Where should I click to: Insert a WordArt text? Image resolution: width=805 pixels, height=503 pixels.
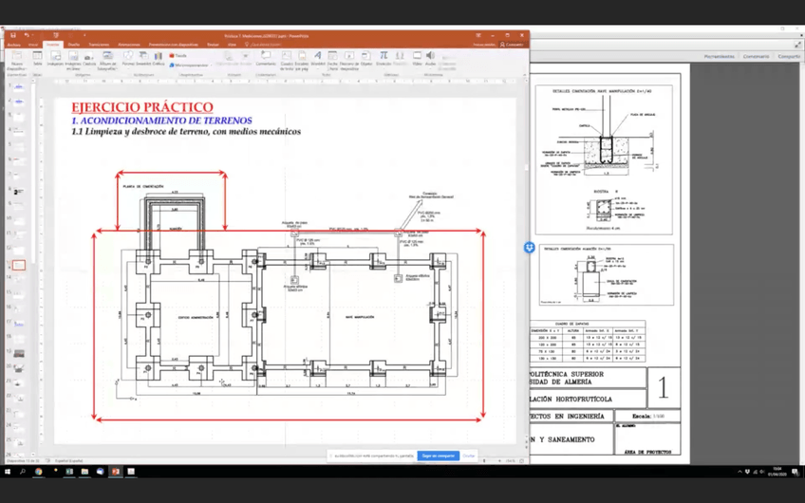click(318, 58)
